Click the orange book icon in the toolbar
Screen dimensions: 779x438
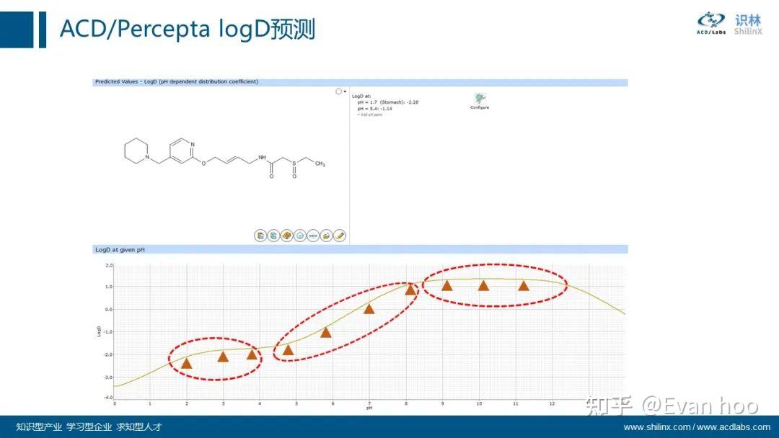[x=287, y=236]
